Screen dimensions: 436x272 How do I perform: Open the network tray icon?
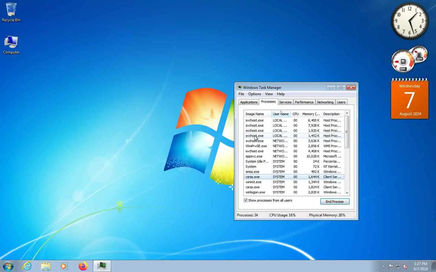click(398, 266)
